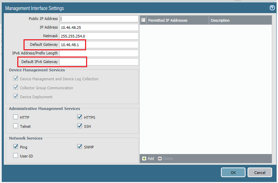Focus the IPv6 Address/Prefix Length field
Screen dimensions: 278x183
point(99,53)
